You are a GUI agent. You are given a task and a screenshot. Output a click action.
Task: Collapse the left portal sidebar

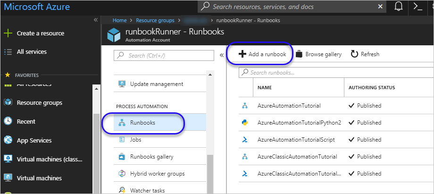pyautogui.click(x=95, y=20)
